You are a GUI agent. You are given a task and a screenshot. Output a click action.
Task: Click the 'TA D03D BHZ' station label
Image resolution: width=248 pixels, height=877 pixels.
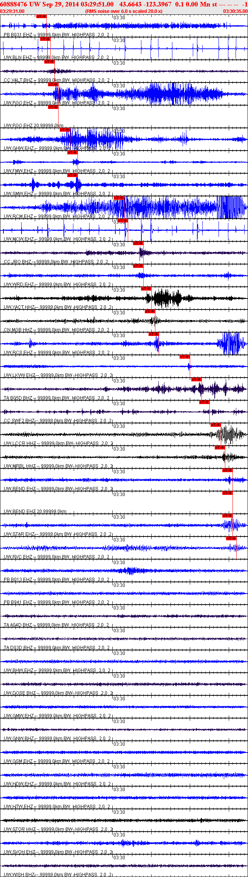coord(18,648)
